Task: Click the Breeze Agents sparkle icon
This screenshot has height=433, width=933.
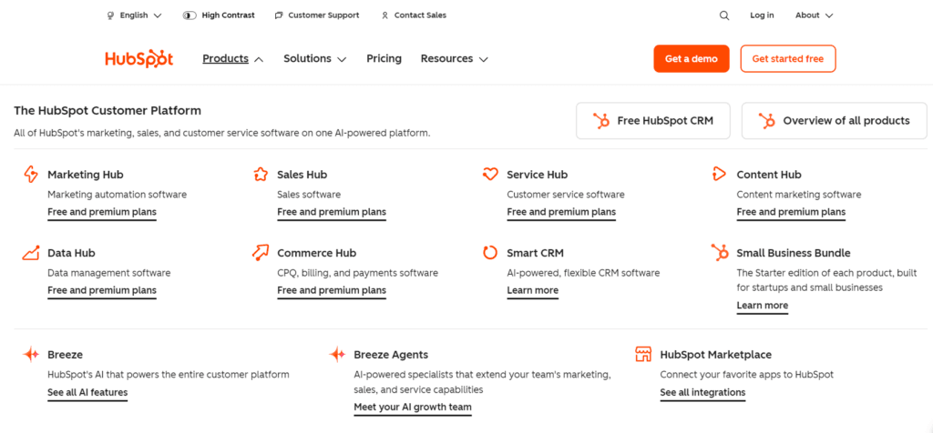Action: [337, 355]
